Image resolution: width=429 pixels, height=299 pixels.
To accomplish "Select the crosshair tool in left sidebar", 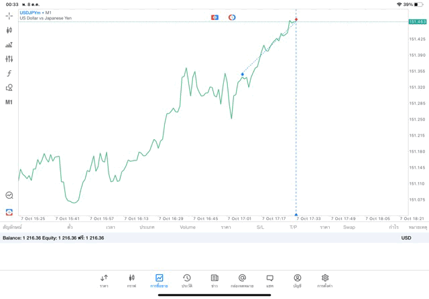I will (9, 15).
